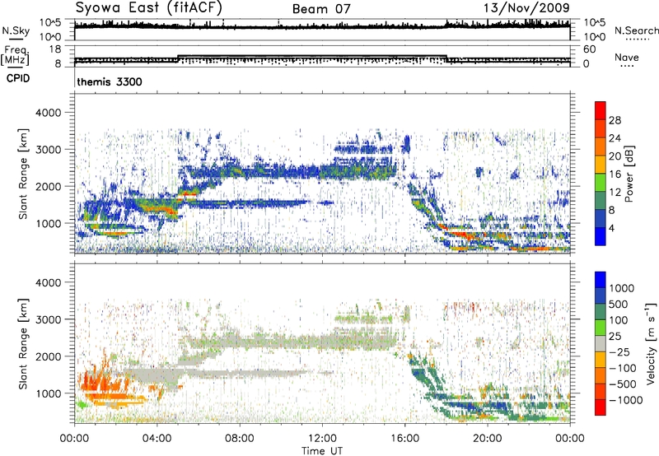The image size is (659, 456).
Task: Click '4000' on power panel range axis
Action: point(48,113)
